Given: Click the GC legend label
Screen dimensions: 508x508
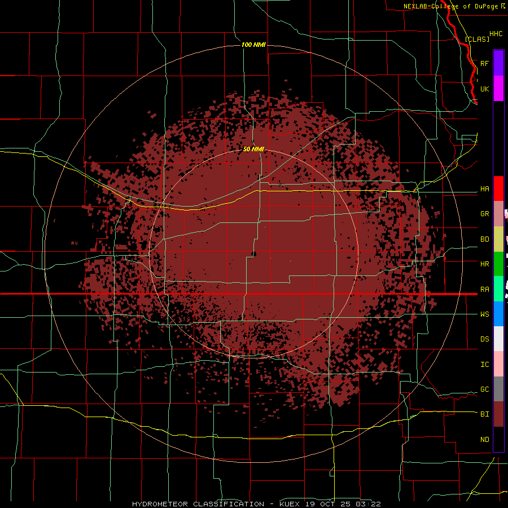Looking at the screenshot, I should click(x=484, y=389).
